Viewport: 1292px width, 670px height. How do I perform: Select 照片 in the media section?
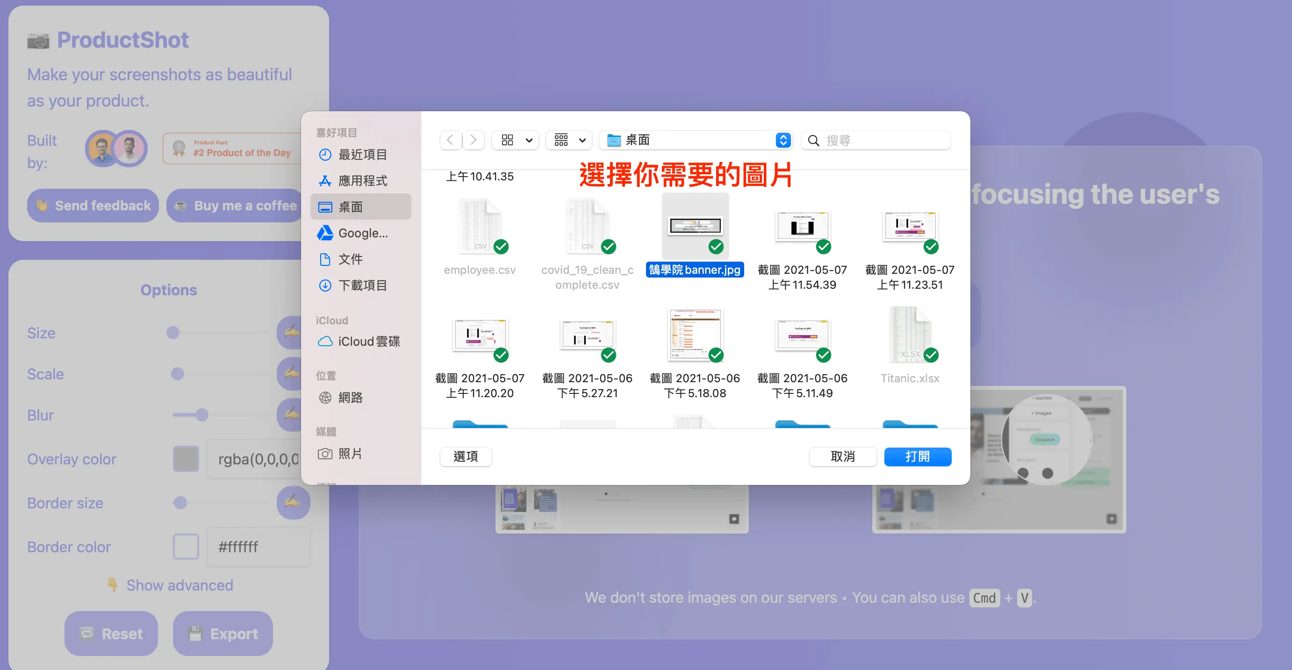[360, 453]
